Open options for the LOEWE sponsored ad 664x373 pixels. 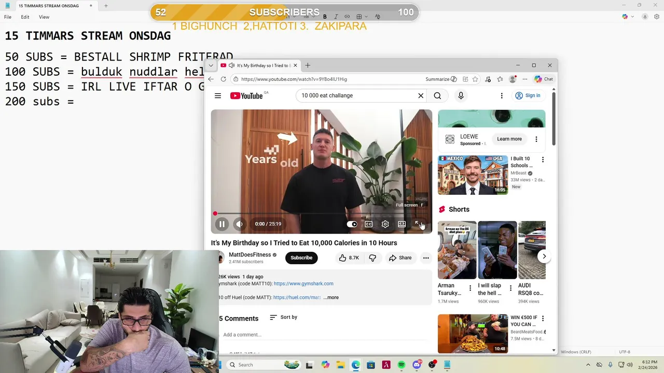(536, 139)
